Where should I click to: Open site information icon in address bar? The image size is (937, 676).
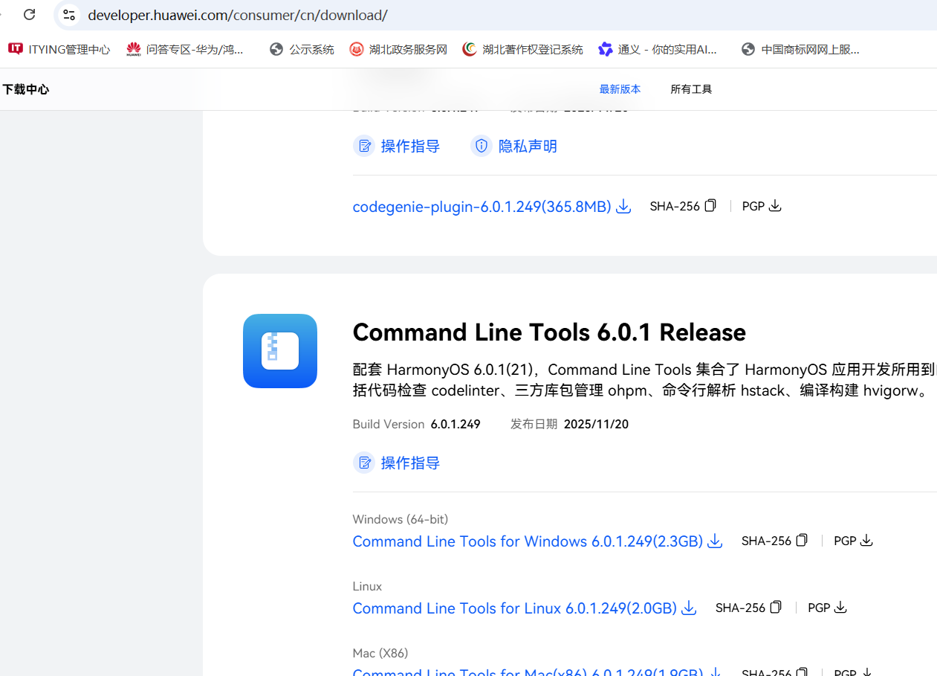coord(68,14)
